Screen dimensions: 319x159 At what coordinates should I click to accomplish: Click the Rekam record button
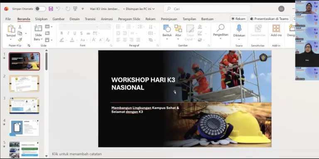coord(239,19)
